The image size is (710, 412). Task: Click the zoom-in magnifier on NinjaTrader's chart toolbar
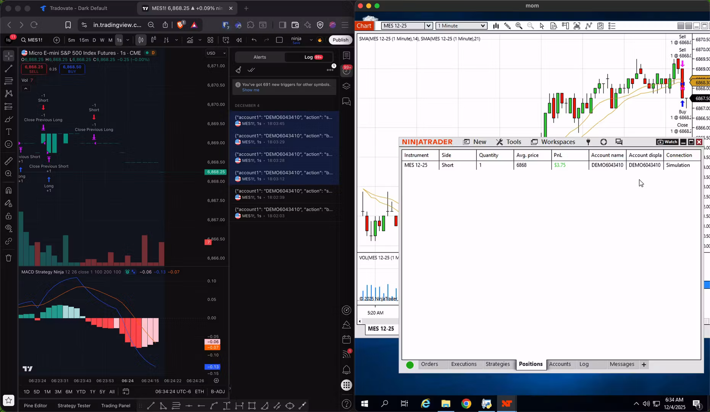[519, 26]
